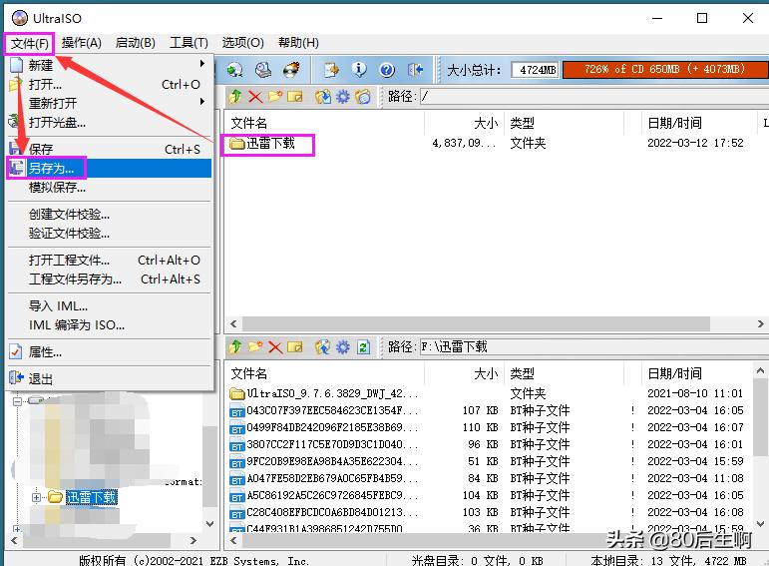Sort the image list by the 日期/时间 column
This screenshot has width=769, height=566.
(x=698, y=123)
